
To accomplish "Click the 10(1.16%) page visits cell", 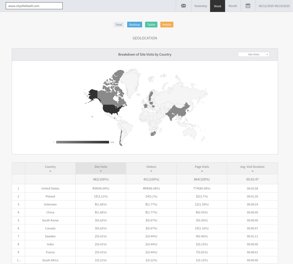I will (x=202, y=228).
